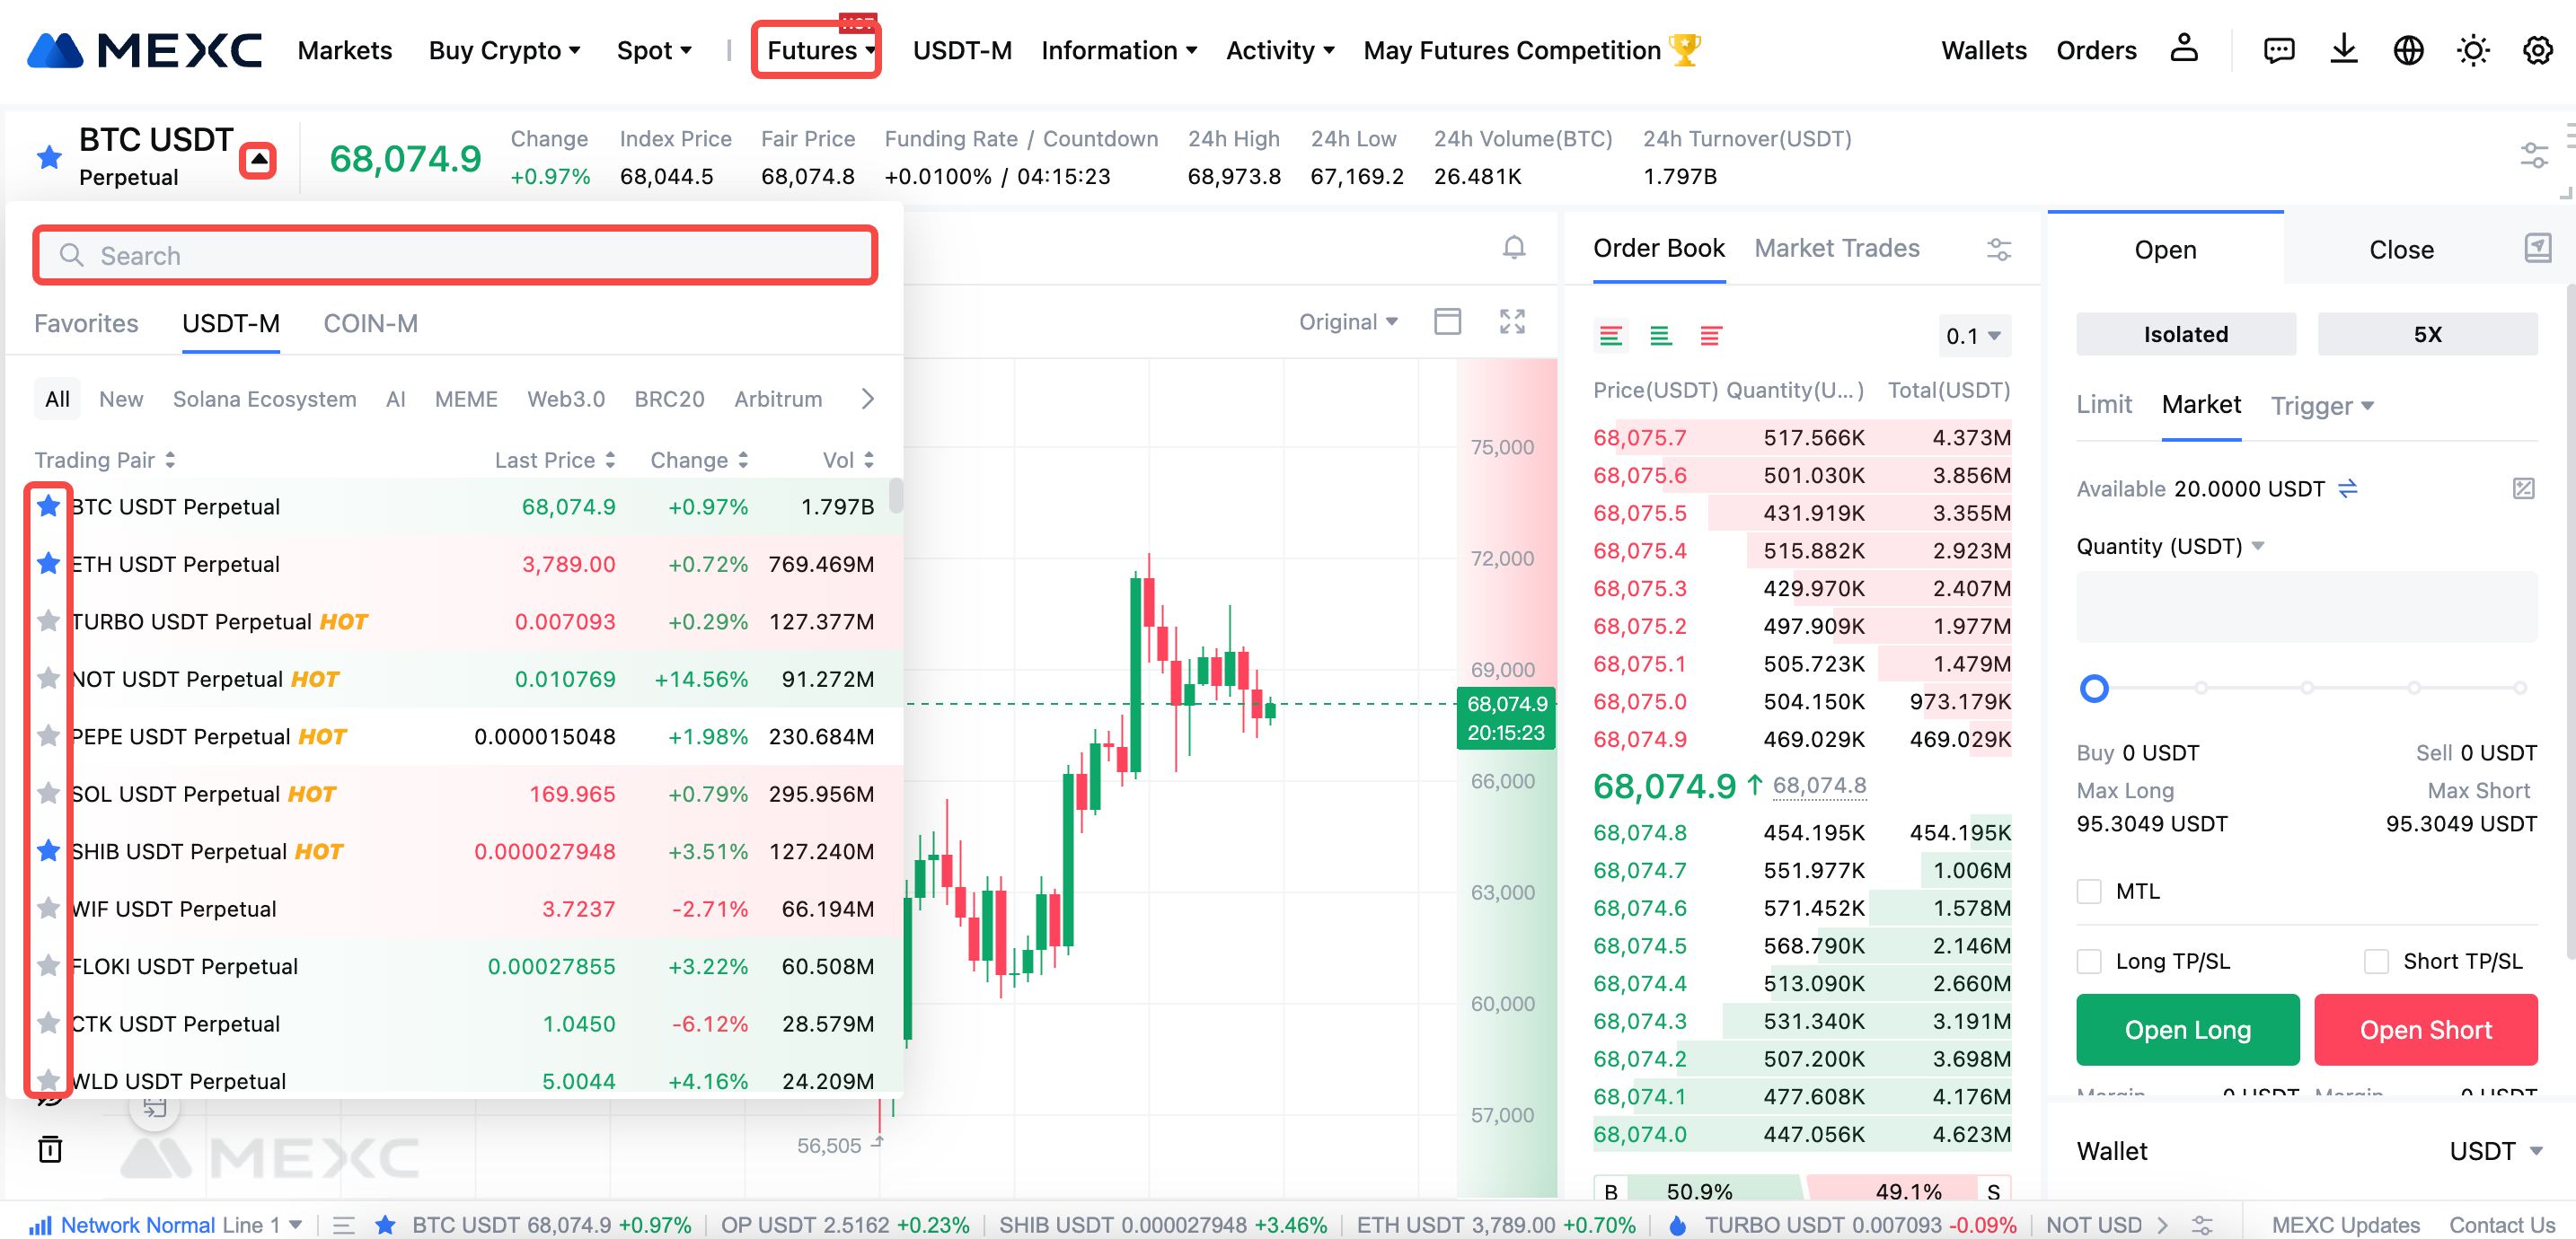Click the trading pair Search field
The image size is (2576, 1239).
455,256
